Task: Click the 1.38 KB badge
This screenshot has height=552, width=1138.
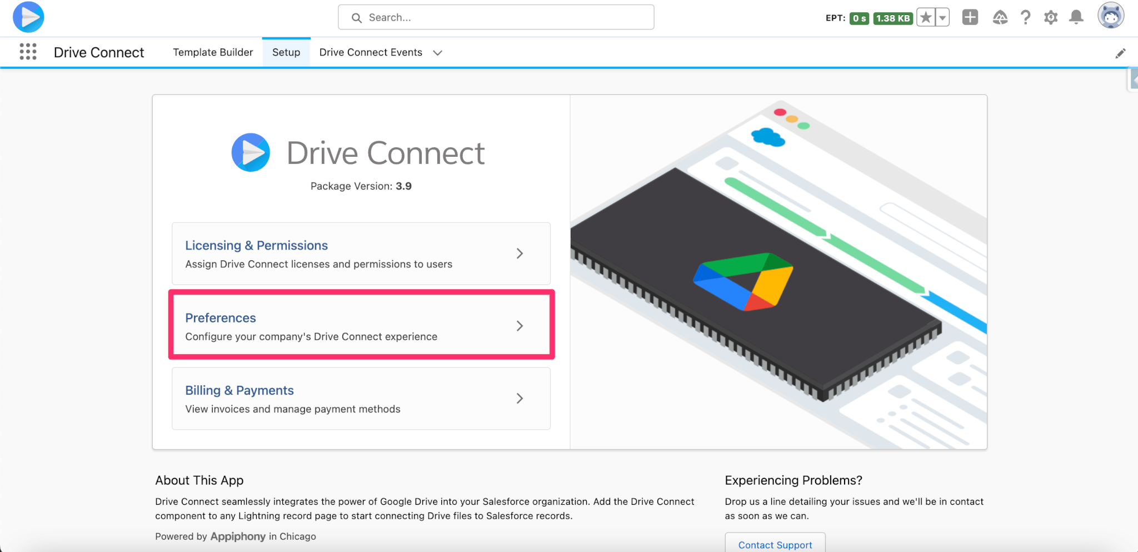Action: (893, 18)
